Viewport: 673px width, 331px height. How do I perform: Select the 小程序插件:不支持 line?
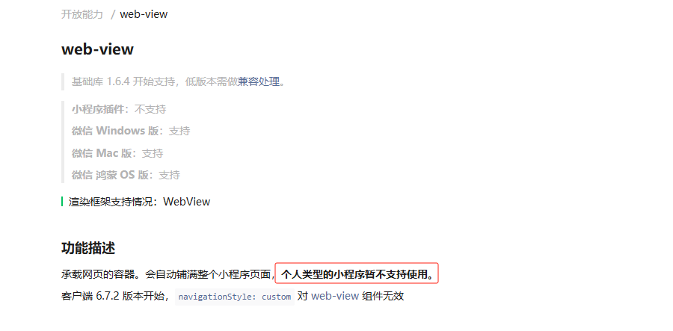[119, 109]
